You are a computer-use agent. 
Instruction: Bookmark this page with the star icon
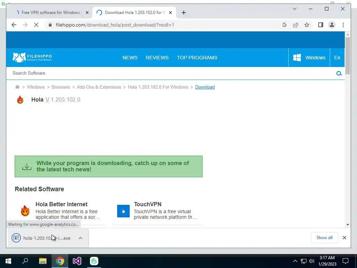pos(307,25)
